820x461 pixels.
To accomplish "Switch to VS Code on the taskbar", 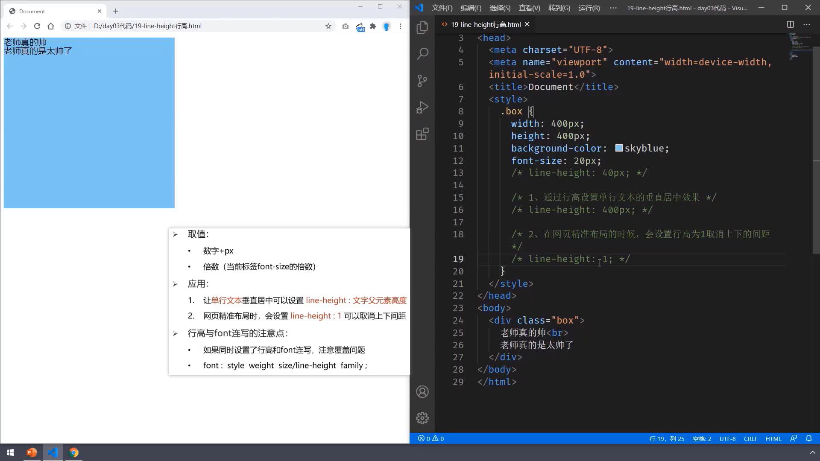I will (53, 452).
